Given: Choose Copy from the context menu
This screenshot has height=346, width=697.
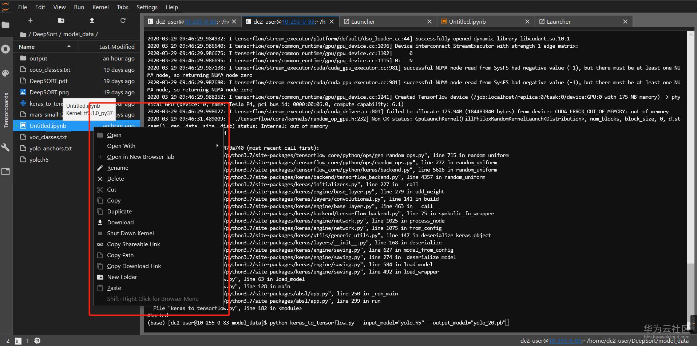Looking at the screenshot, I should [x=158, y=200].
